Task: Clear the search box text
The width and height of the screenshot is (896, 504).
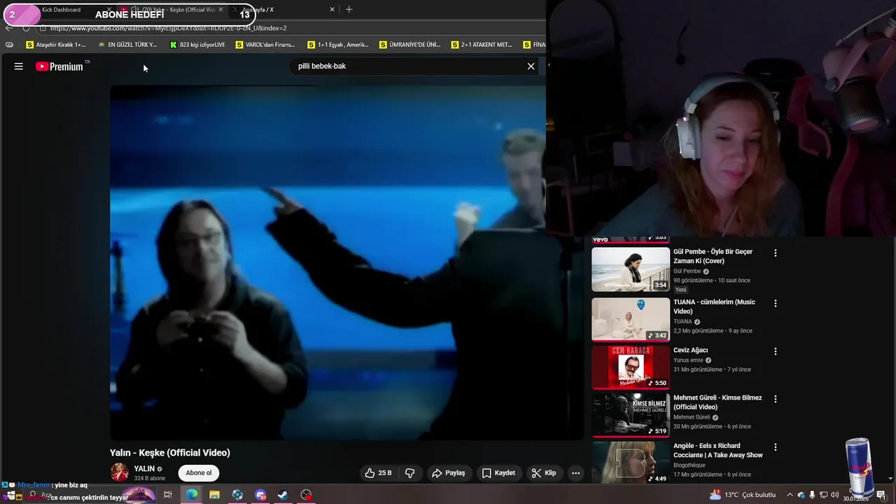Action: click(x=531, y=66)
